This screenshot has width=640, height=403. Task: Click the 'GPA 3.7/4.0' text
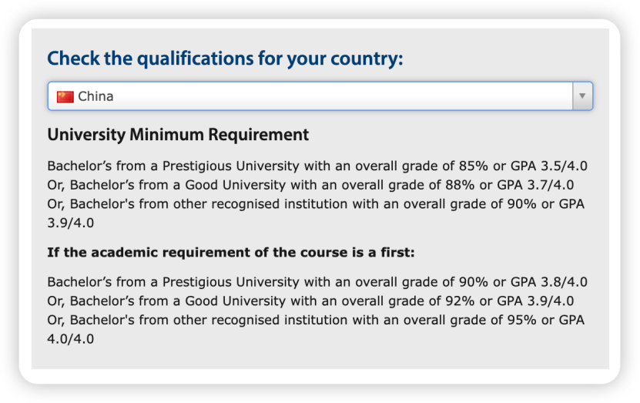click(535, 185)
